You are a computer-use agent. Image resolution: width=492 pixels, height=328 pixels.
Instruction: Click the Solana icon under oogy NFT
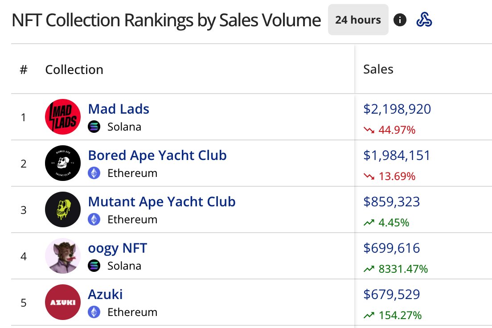pos(94,266)
